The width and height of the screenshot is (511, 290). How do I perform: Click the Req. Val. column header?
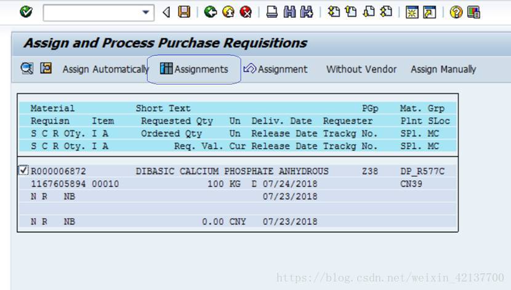point(199,146)
